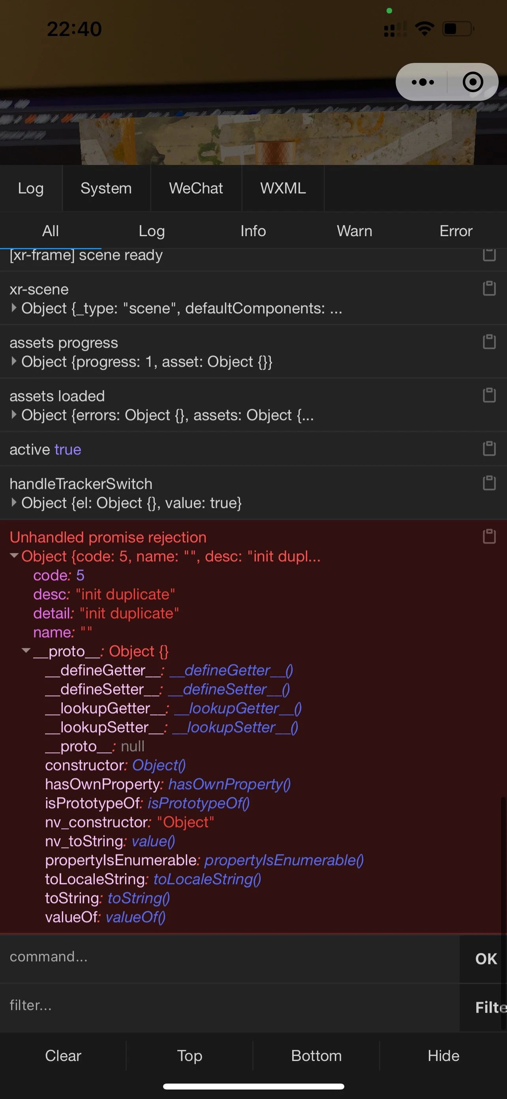Screen dimensions: 507x1099
Task: Copy the assets progress log entry
Action: click(x=489, y=342)
